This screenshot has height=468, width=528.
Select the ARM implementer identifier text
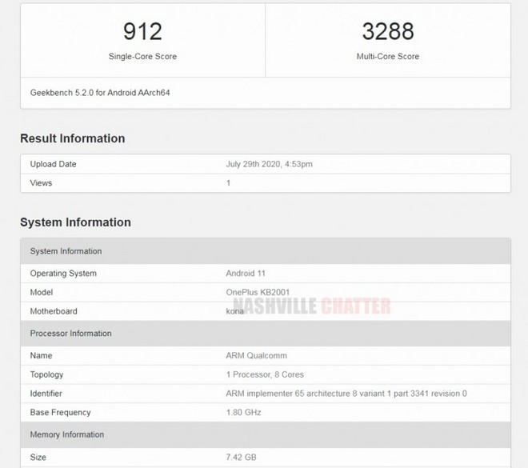point(346,394)
